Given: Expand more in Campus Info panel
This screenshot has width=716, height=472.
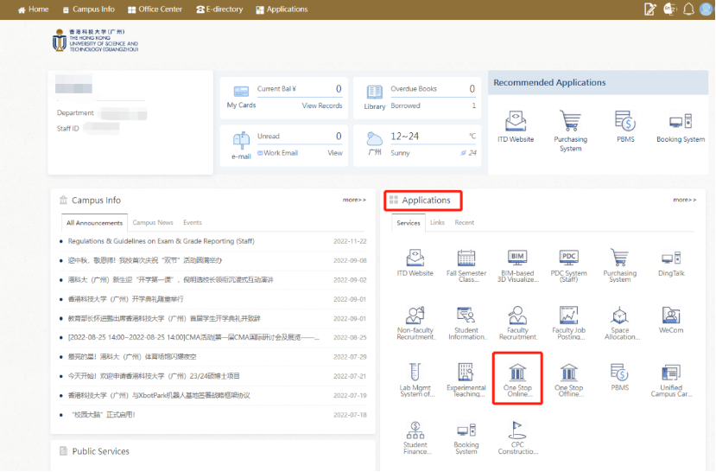Looking at the screenshot, I should coord(354,200).
